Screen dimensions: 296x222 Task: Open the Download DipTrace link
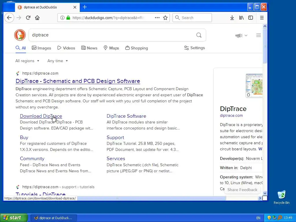click(41, 116)
